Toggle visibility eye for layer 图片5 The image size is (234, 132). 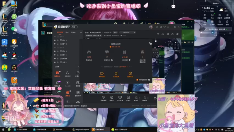tap(55, 40)
